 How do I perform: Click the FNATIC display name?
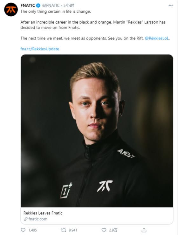click(x=28, y=5)
